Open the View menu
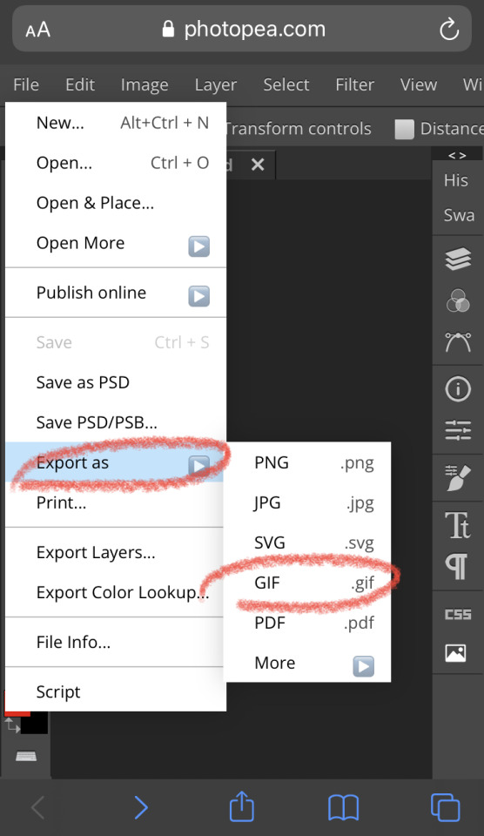Screen dimensions: 484x836 pyautogui.click(x=419, y=84)
